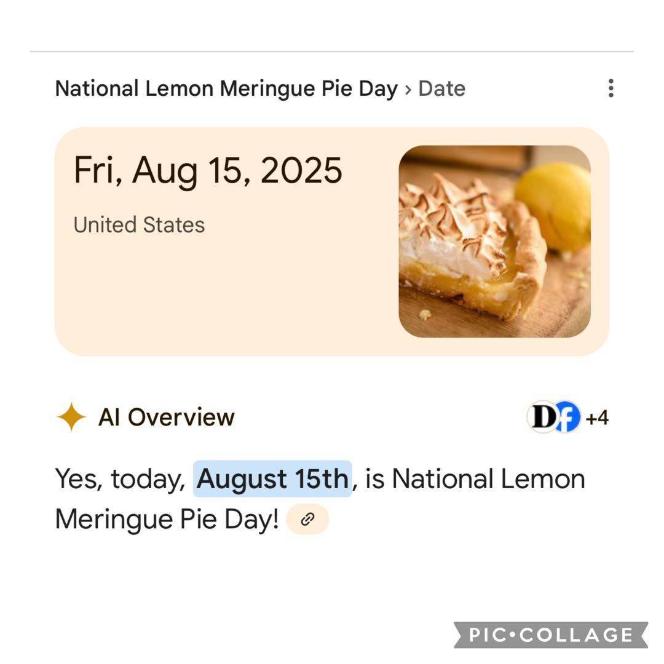Tap the overflow menu at top right
664x664 pixels.
tap(611, 89)
